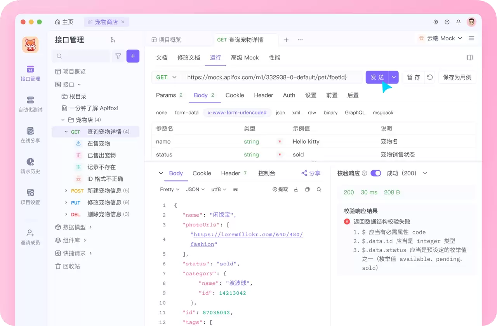This screenshot has width=497, height=326.
Task: Click the download icon above the response body
Action: coord(296,189)
